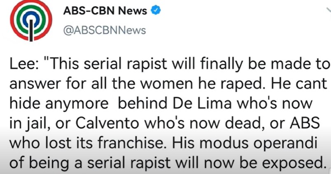The height and width of the screenshot is (174, 331).
Task: Click the small box at bottom-right corner
Action: (330, 172)
